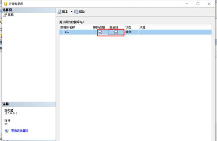Maximize the 分离数据库 window
This screenshot has height=141, width=217.
[198, 4]
